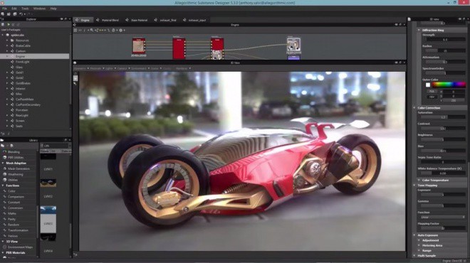470x263 pixels.
Task: Click the open package icon in main toolbar
Action: (x=9, y=14)
